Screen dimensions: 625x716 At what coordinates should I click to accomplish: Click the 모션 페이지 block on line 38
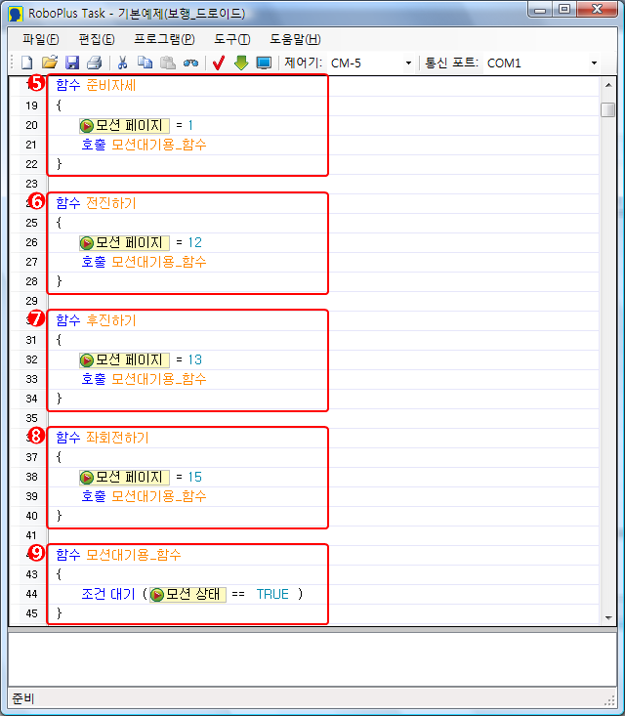[124, 478]
